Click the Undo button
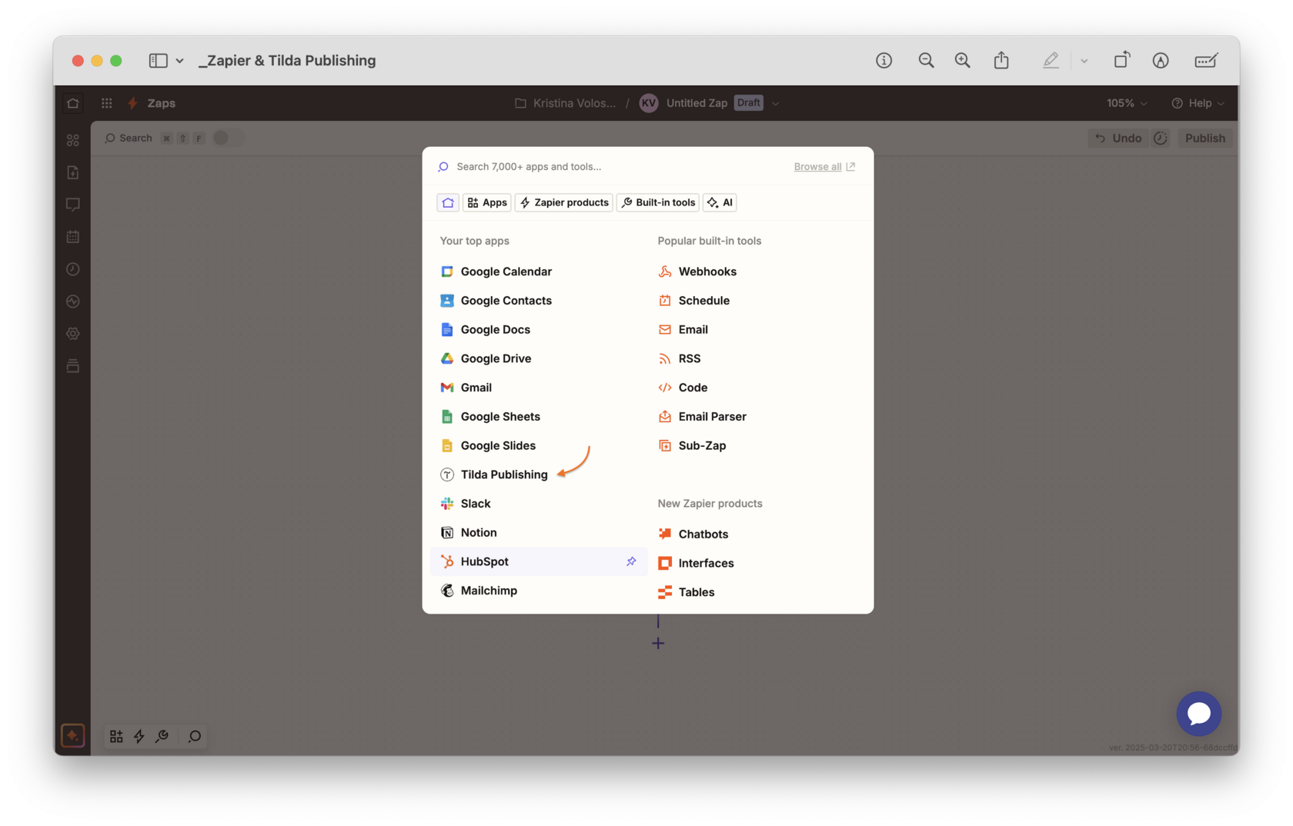This screenshot has height=826, width=1293. [1118, 138]
